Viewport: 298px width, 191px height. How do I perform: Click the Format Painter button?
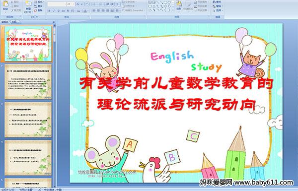[x=16, y=10]
